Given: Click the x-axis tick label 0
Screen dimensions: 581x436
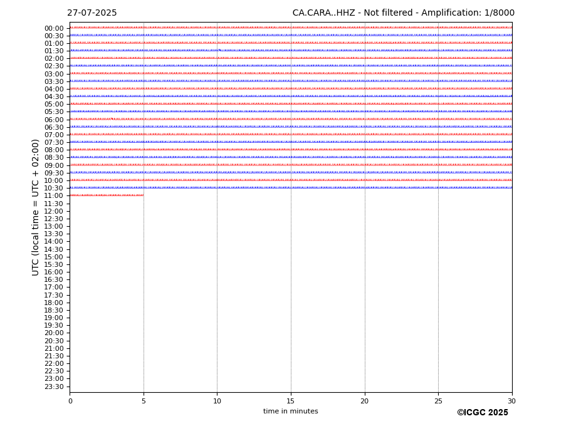Looking at the screenshot, I should coord(70,401).
